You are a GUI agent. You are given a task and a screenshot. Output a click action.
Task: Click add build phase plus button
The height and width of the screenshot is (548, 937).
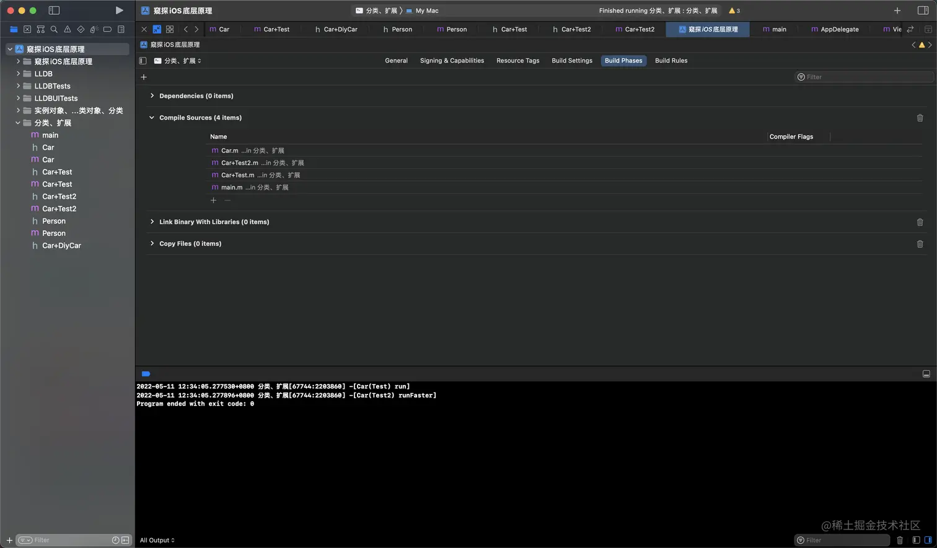(x=144, y=77)
